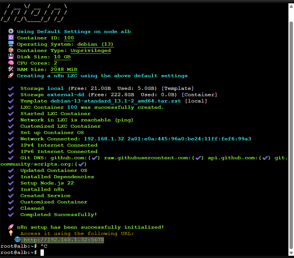Click the checkmark beside Started LXC Container
294x258 pixels.
click(11, 114)
